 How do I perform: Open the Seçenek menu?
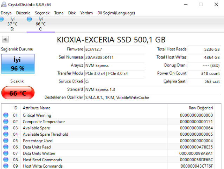tap(42, 13)
